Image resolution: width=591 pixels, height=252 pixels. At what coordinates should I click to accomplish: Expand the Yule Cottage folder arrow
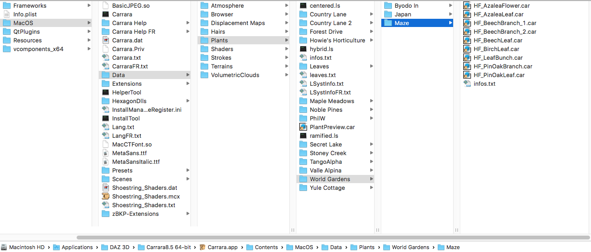[372, 188]
